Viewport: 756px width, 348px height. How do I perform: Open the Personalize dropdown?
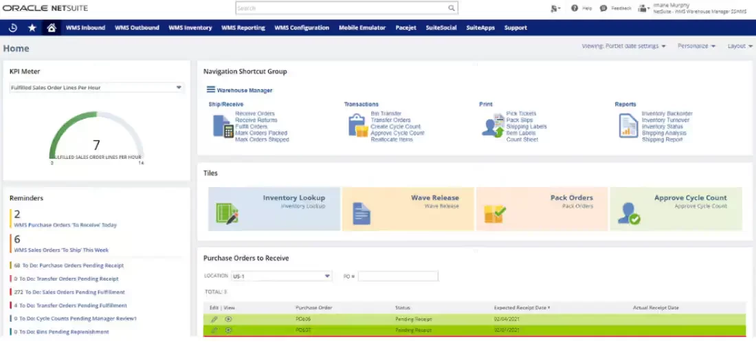697,46
